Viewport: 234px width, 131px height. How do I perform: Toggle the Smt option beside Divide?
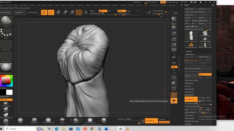[205, 74]
